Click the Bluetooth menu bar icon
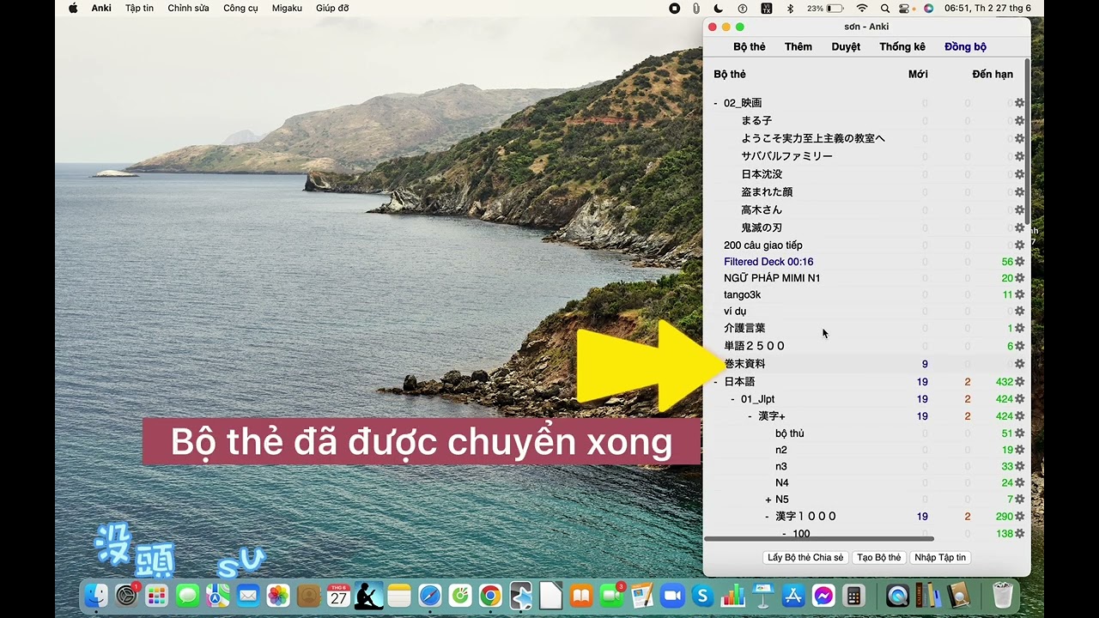This screenshot has height=618, width=1099. 791,8
